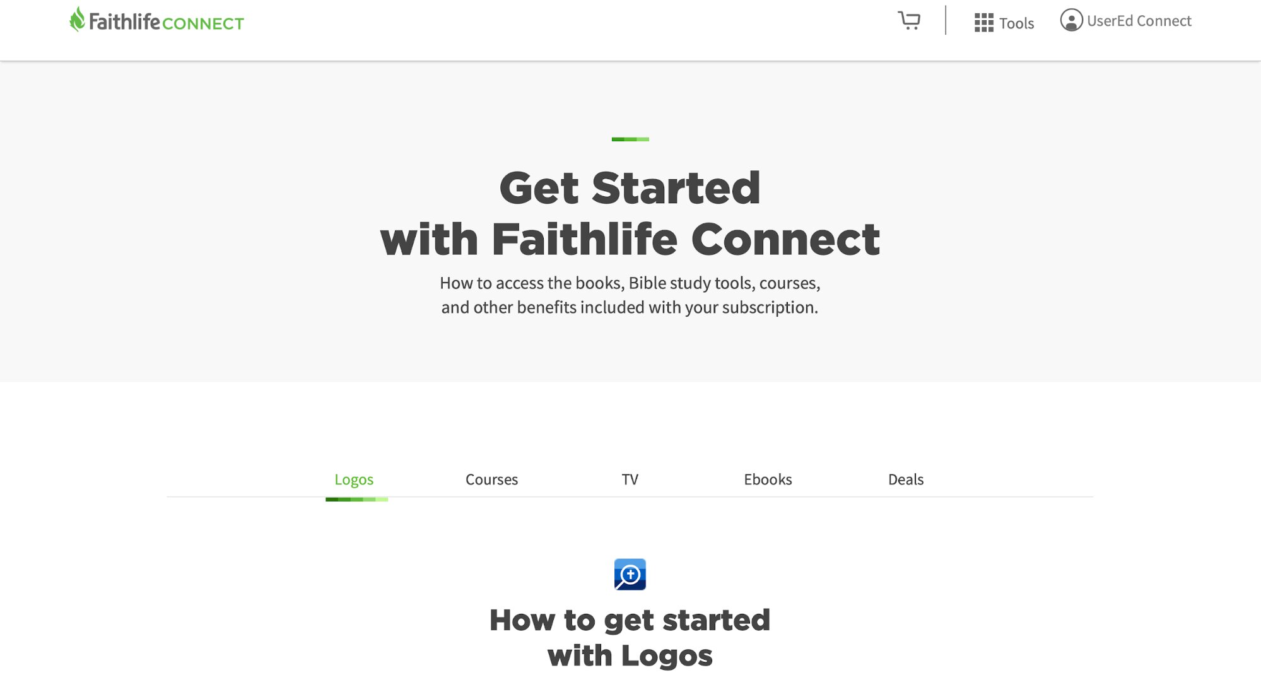The height and width of the screenshot is (675, 1261).
Task: Select the Logos tab
Action: (354, 479)
